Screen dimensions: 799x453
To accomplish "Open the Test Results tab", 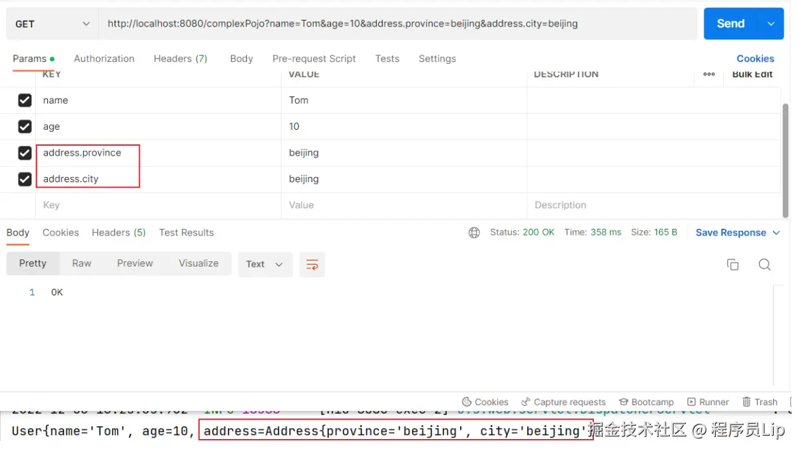I will coord(186,233).
